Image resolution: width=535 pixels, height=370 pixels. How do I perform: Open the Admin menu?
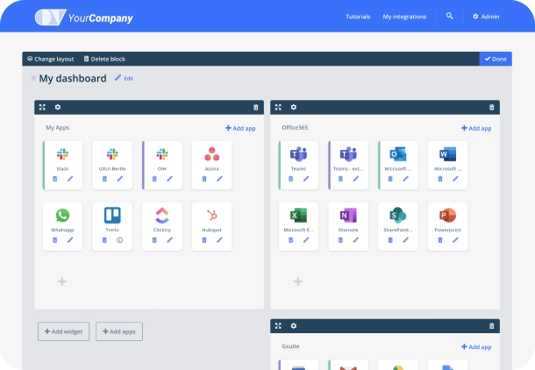[x=486, y=17]
